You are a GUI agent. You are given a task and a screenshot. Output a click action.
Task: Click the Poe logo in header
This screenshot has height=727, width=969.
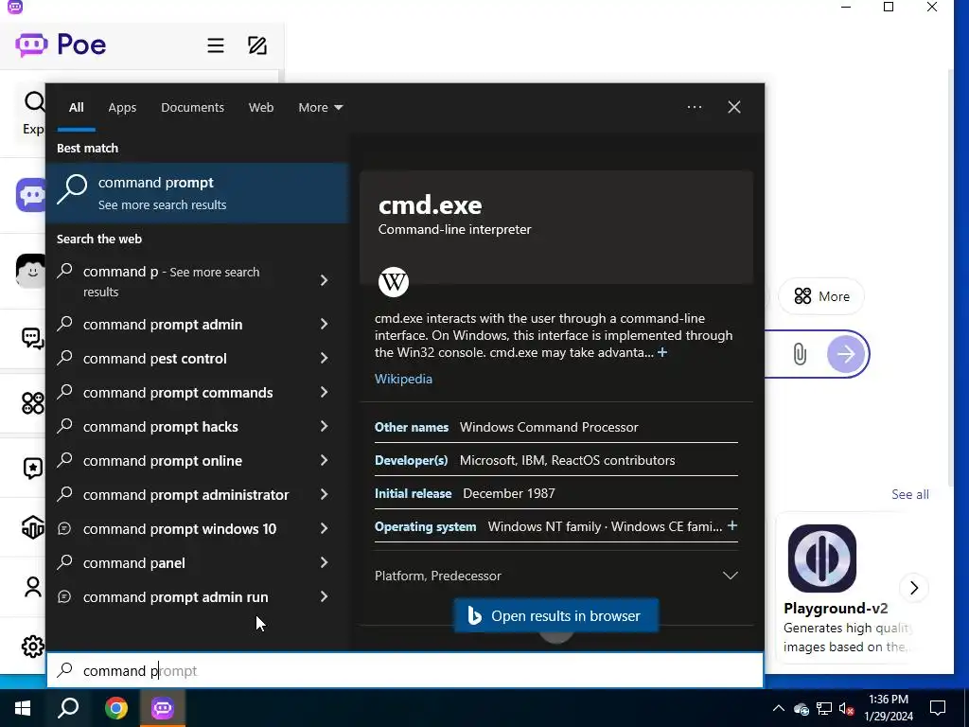point(61,44)
